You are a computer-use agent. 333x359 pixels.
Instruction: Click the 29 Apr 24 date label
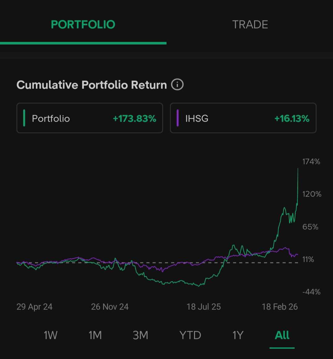(34, 307)
